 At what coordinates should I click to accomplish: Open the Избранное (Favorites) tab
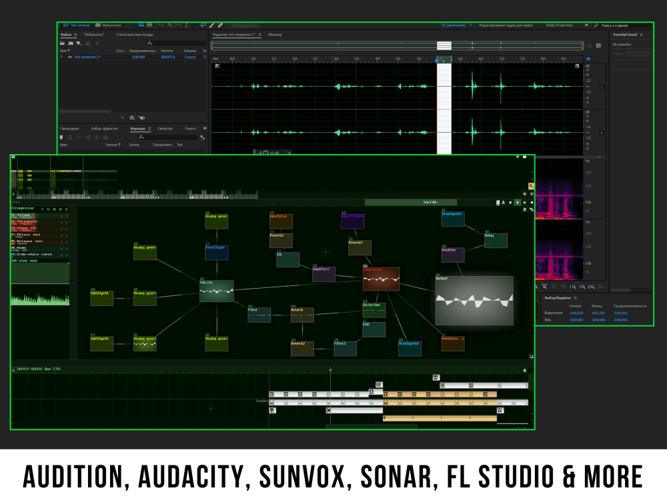pos(93,35)
